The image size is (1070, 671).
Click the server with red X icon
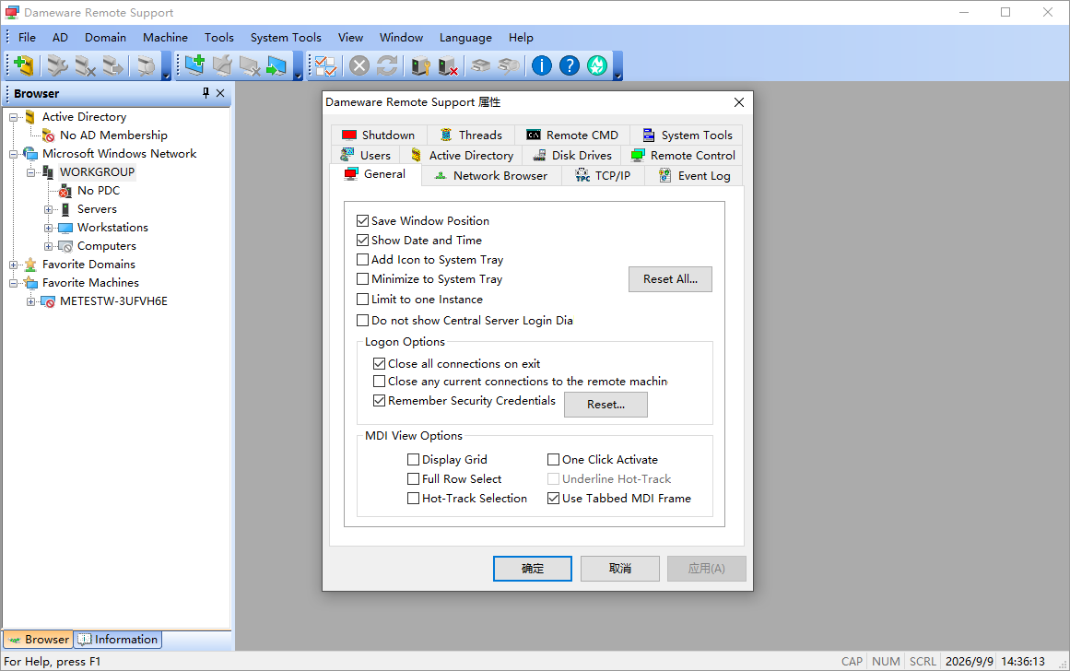coord(448,65)
